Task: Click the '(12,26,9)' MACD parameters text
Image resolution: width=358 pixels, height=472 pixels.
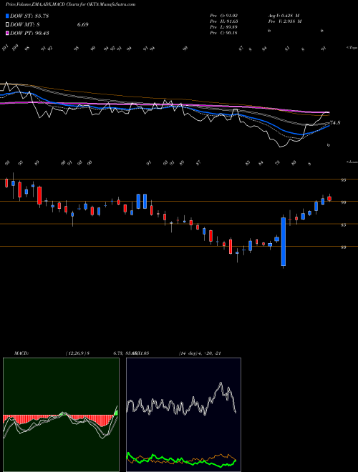Action: point(76,353)
